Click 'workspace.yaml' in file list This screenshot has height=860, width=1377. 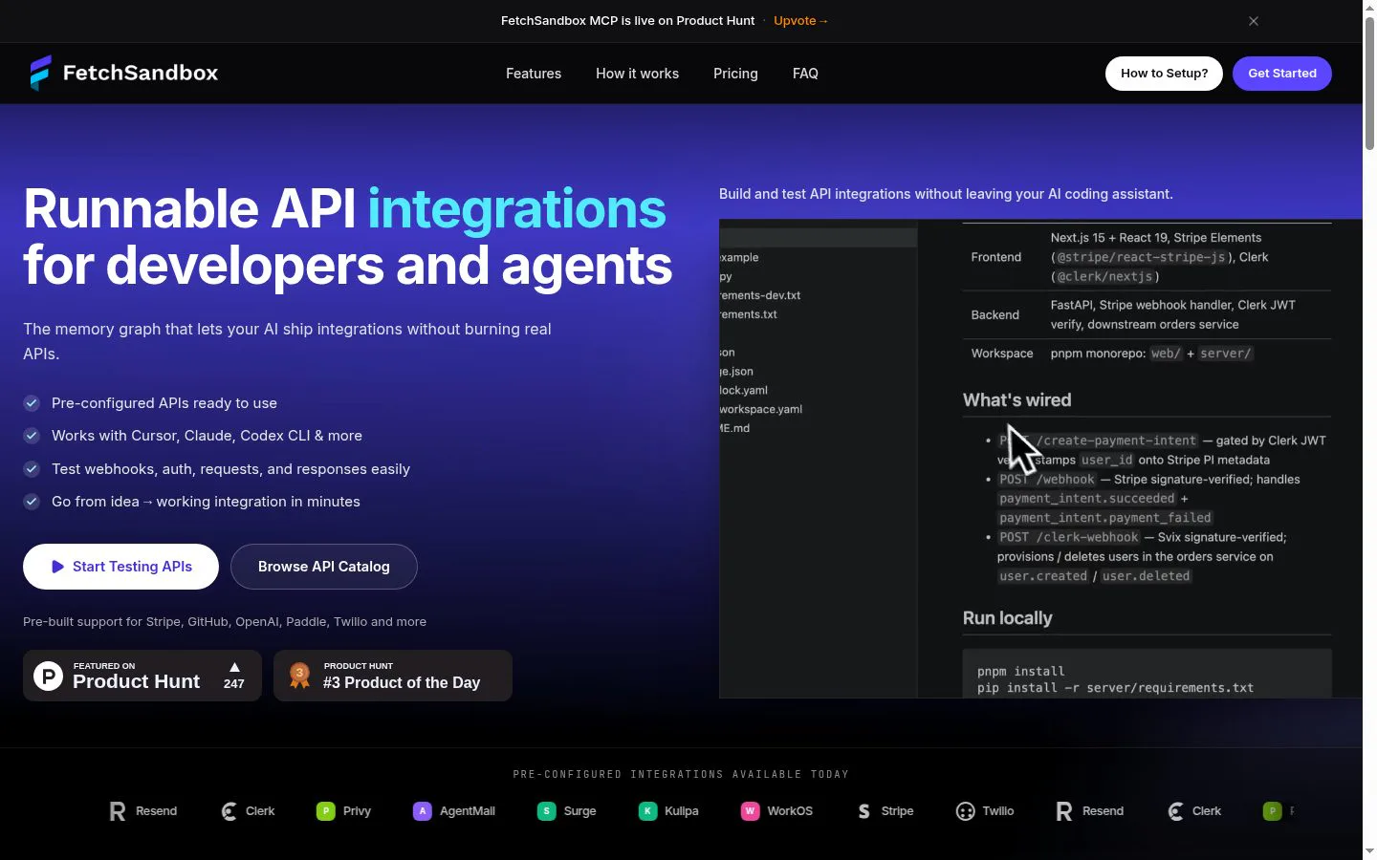click(x=761, y=409)
